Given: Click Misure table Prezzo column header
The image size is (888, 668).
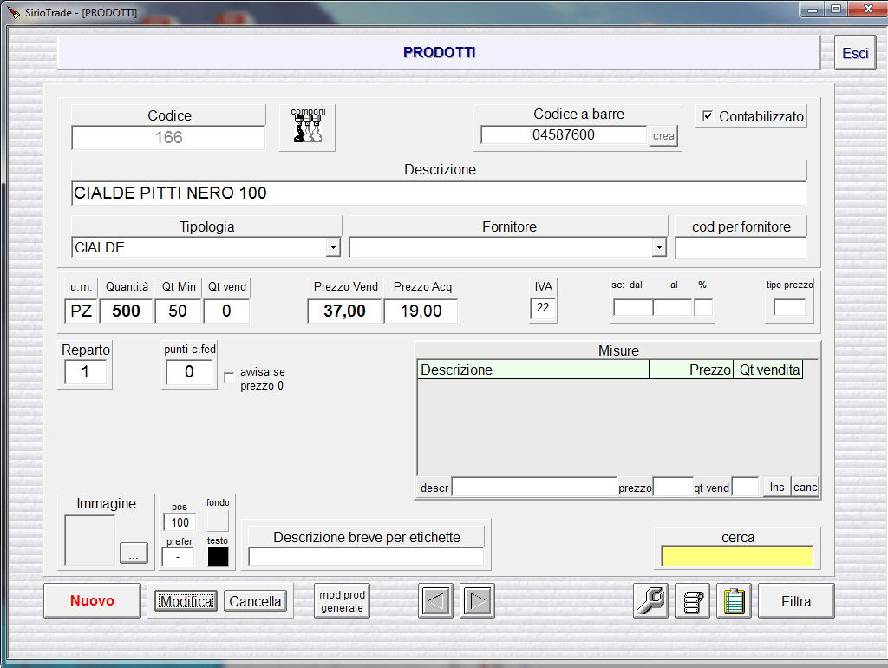Looking at the screenshot, I should pos(691,370).
